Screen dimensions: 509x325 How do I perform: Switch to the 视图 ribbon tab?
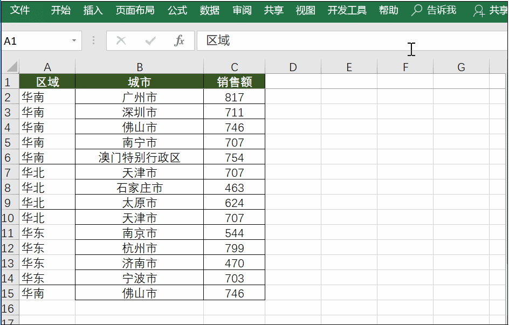306,10
